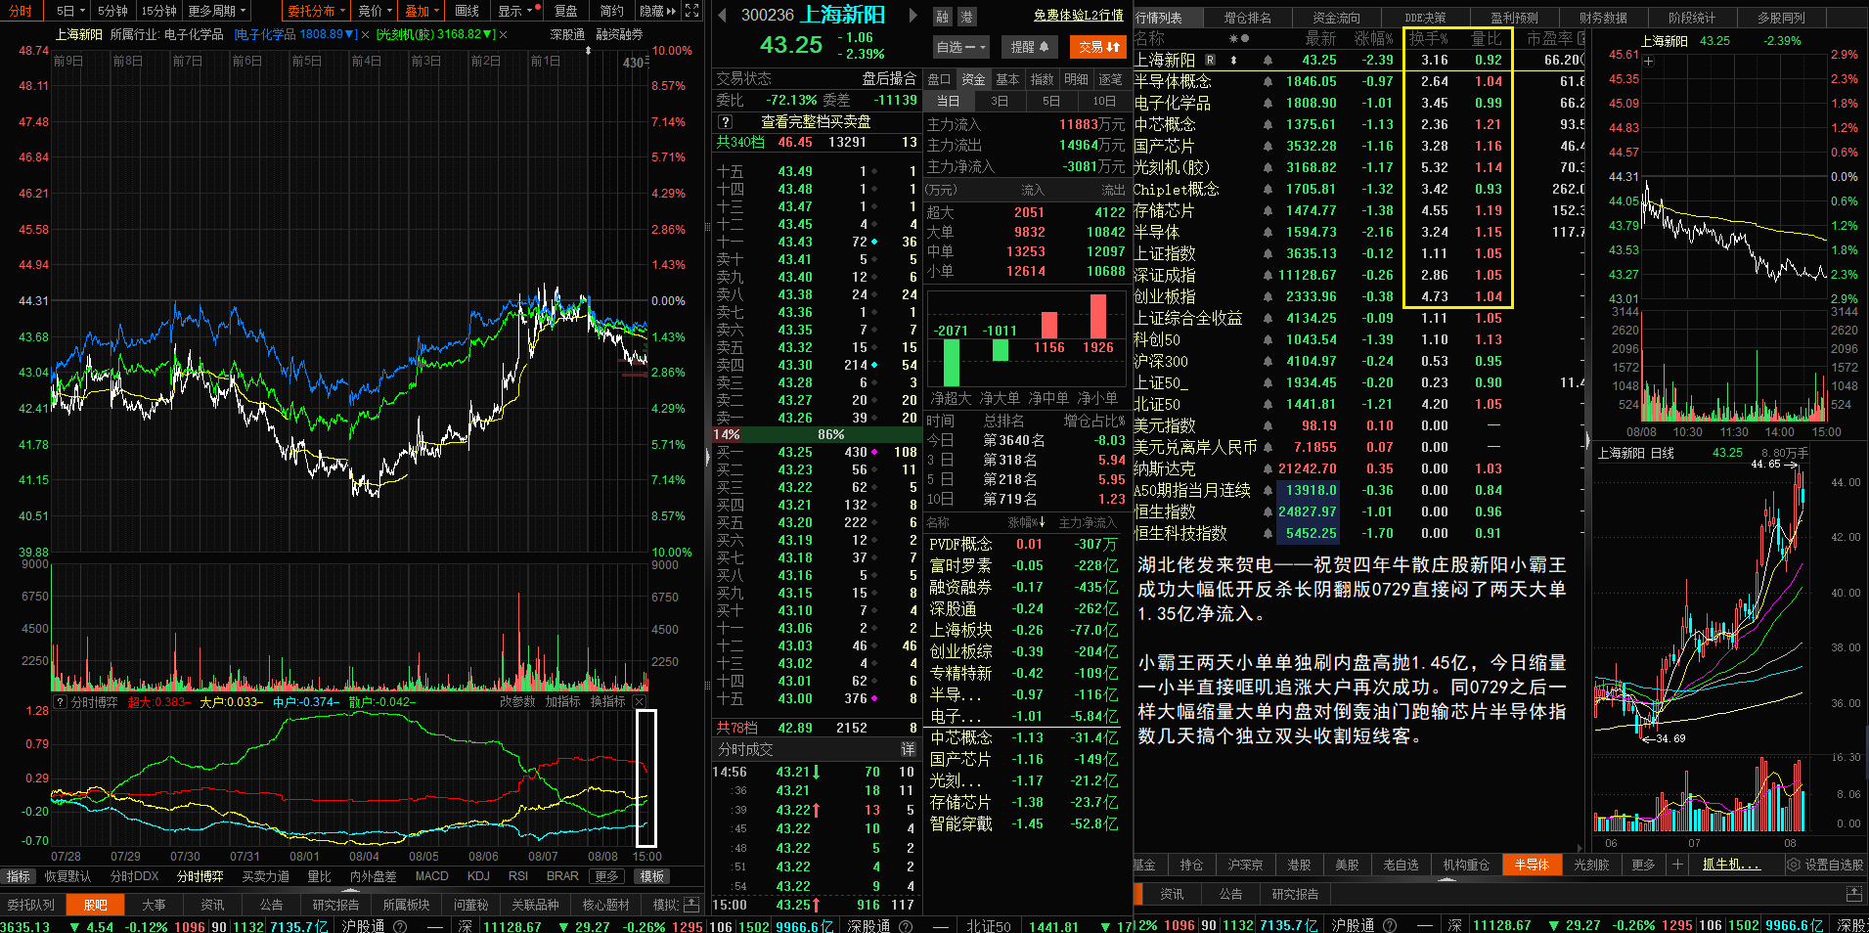Select 半导体 watchlist tab at bottom

click(1532, 865)
